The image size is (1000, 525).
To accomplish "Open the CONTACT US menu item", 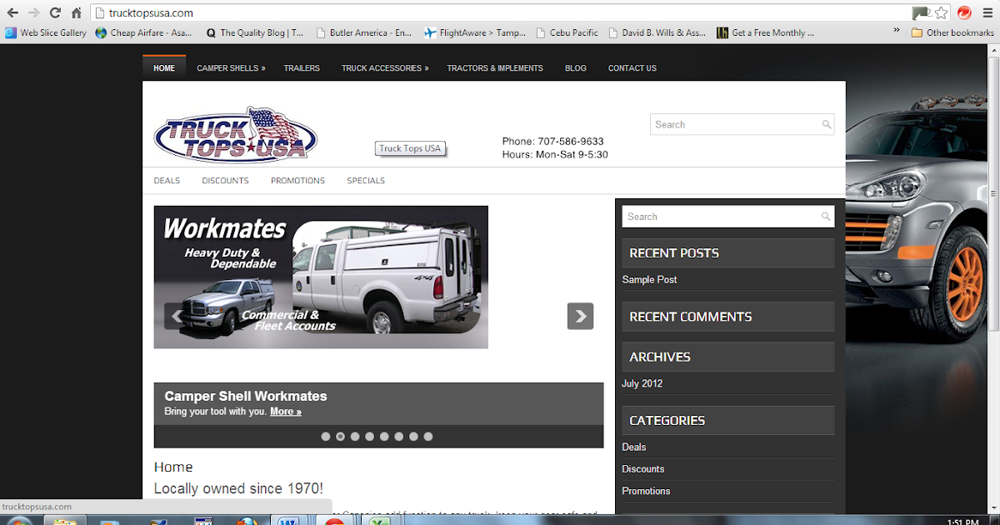I will (632, 68).
